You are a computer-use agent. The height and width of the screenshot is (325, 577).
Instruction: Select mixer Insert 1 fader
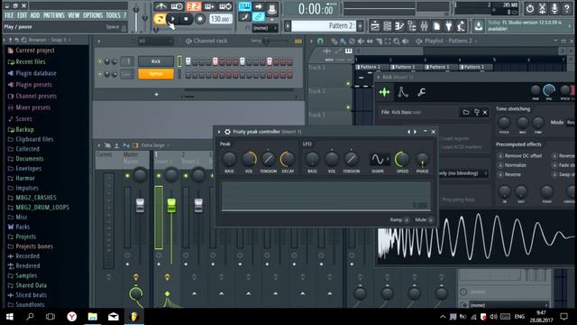coord(171,206)
